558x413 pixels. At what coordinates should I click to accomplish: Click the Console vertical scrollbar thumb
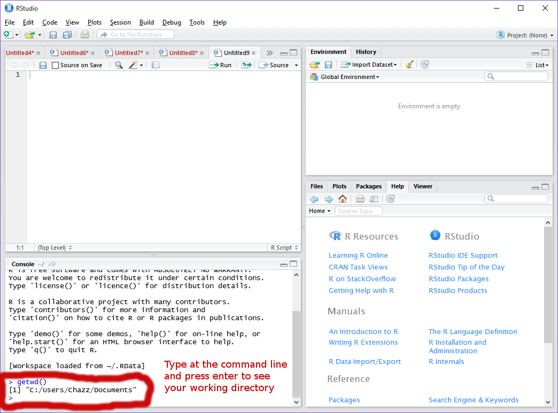296,354
